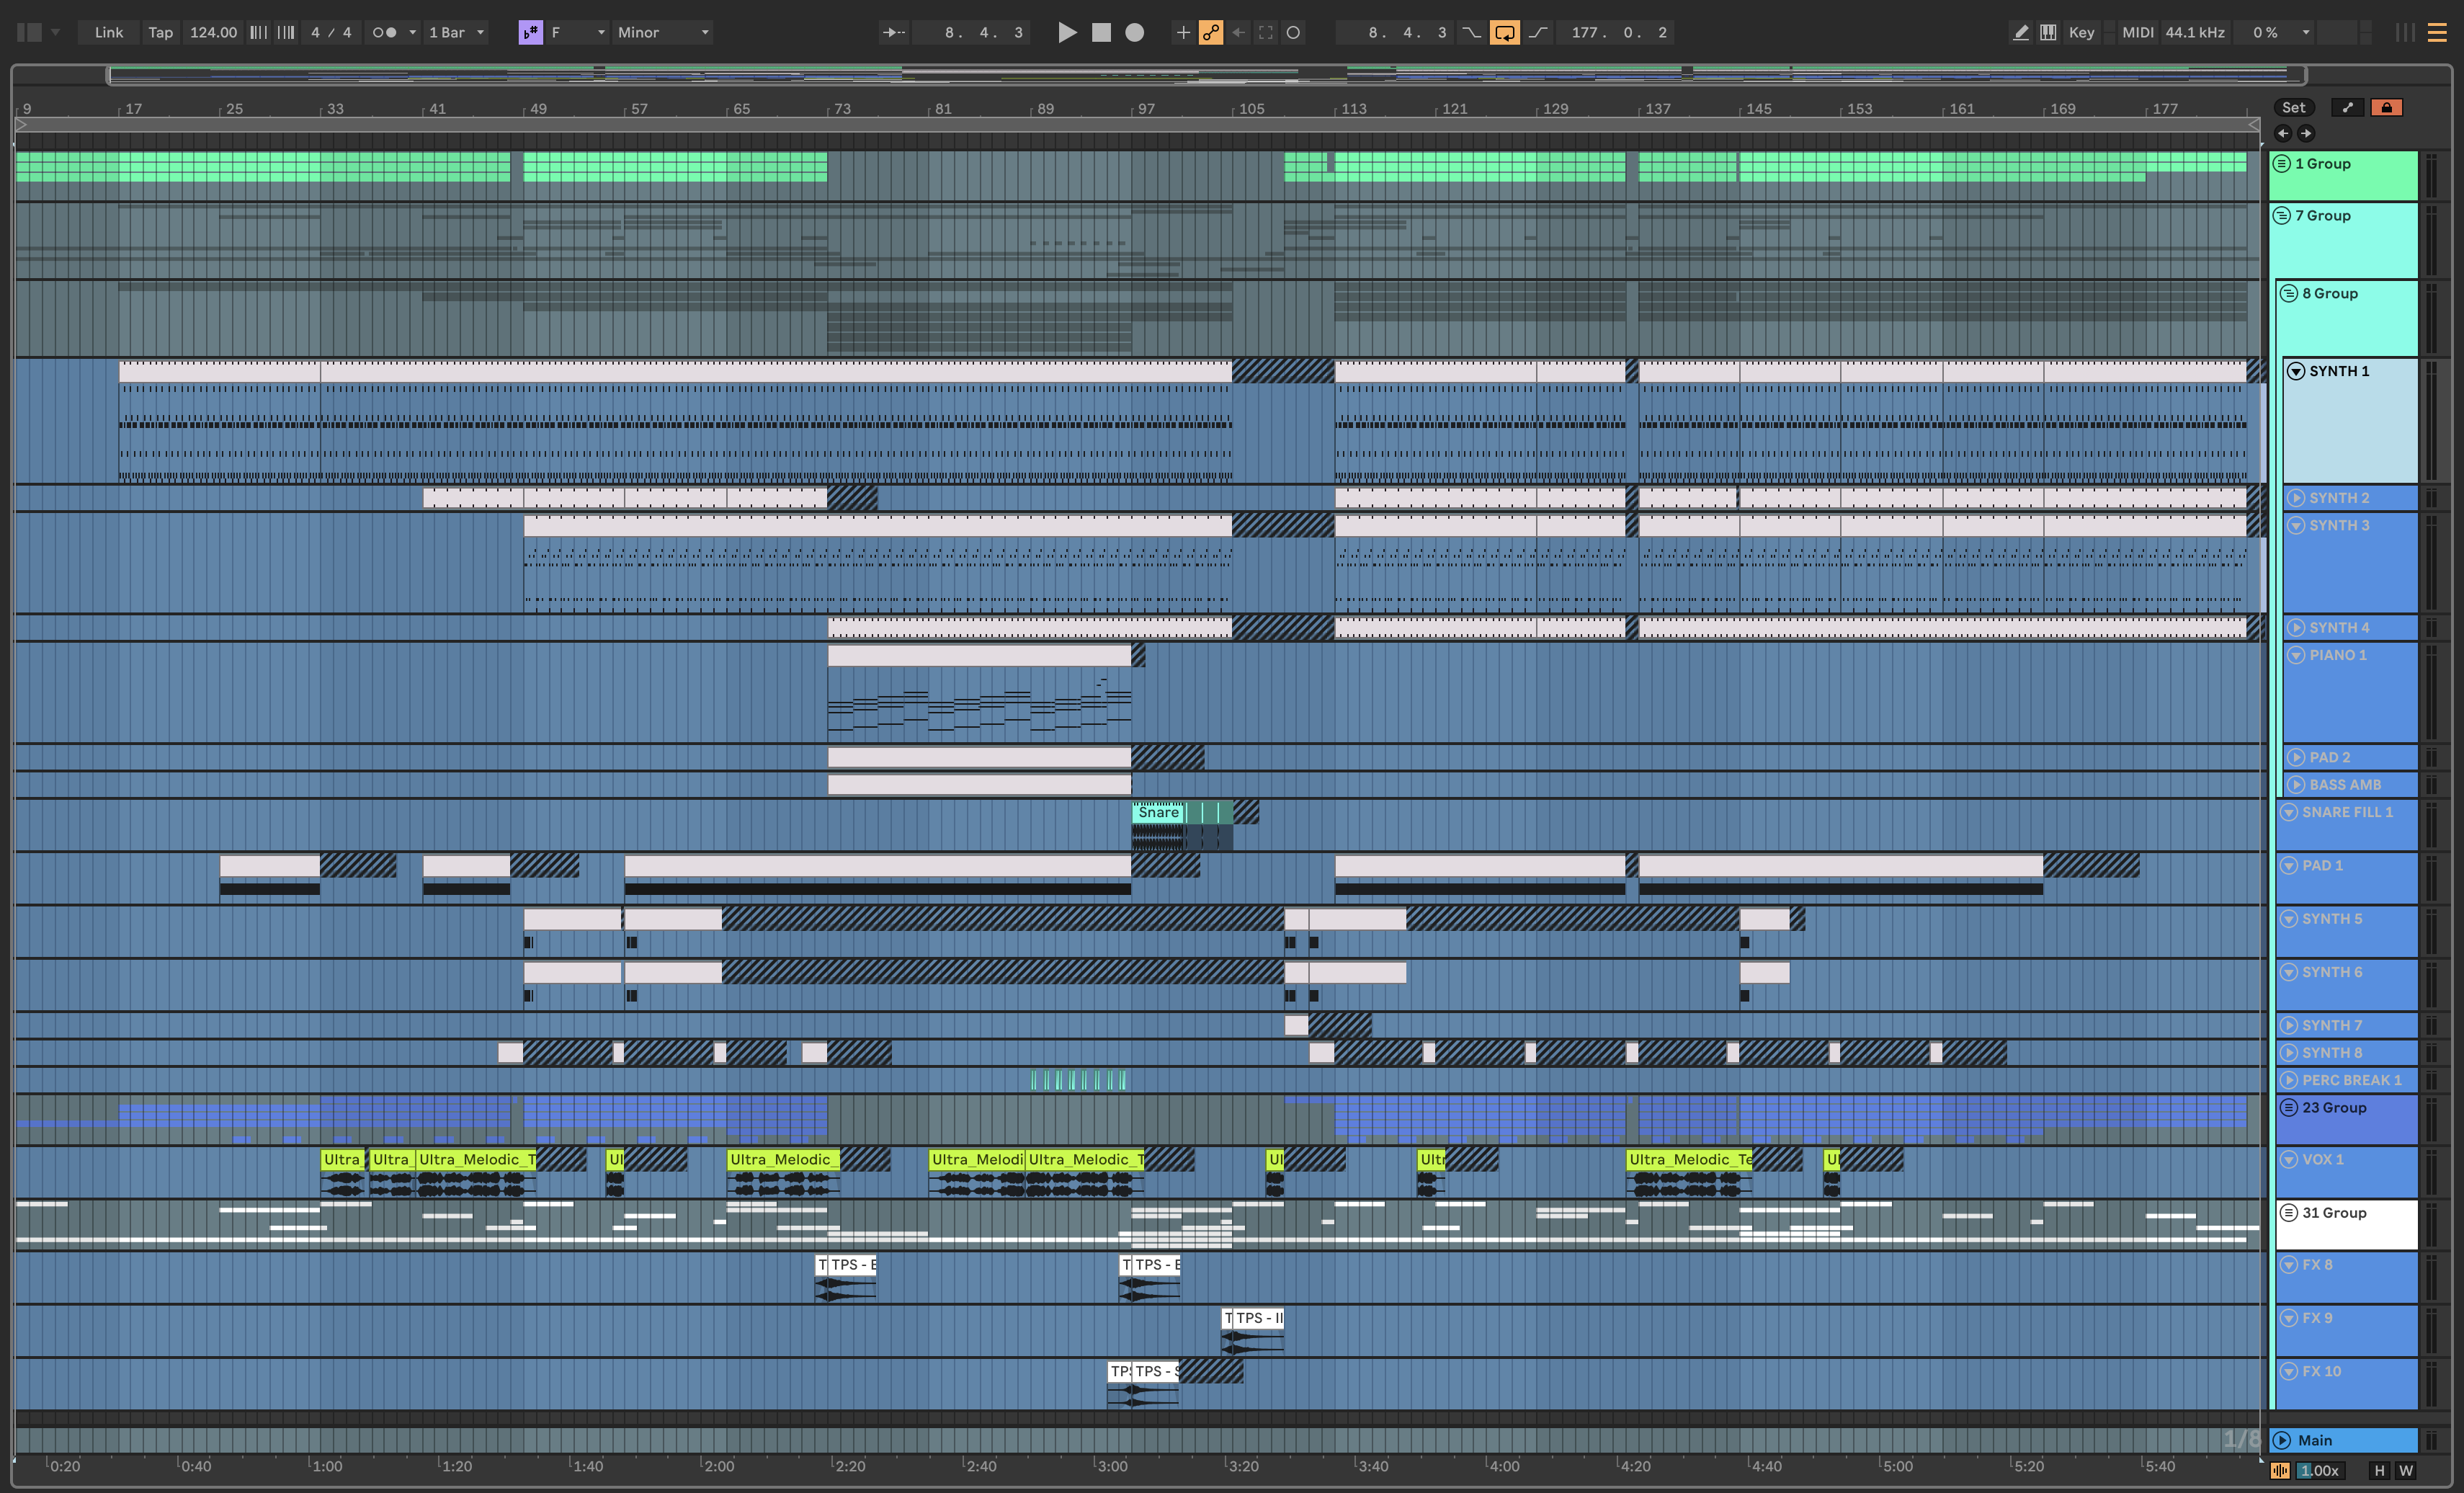Screen dimensions: 2464x1493
Task: Click the Set locator button
Action: (x=2293, y=107)
